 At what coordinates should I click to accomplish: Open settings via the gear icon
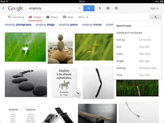[116, 8]
